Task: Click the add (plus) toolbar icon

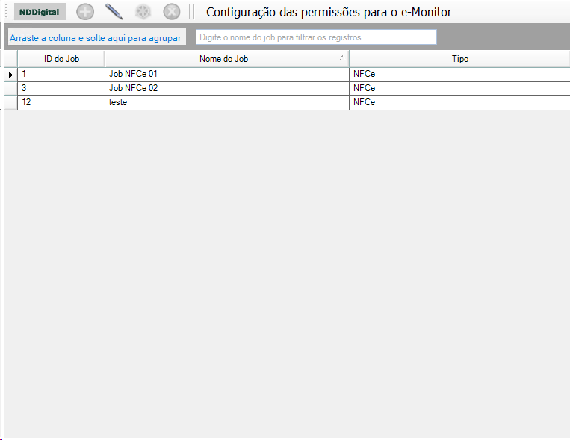Action: [85, 12]
